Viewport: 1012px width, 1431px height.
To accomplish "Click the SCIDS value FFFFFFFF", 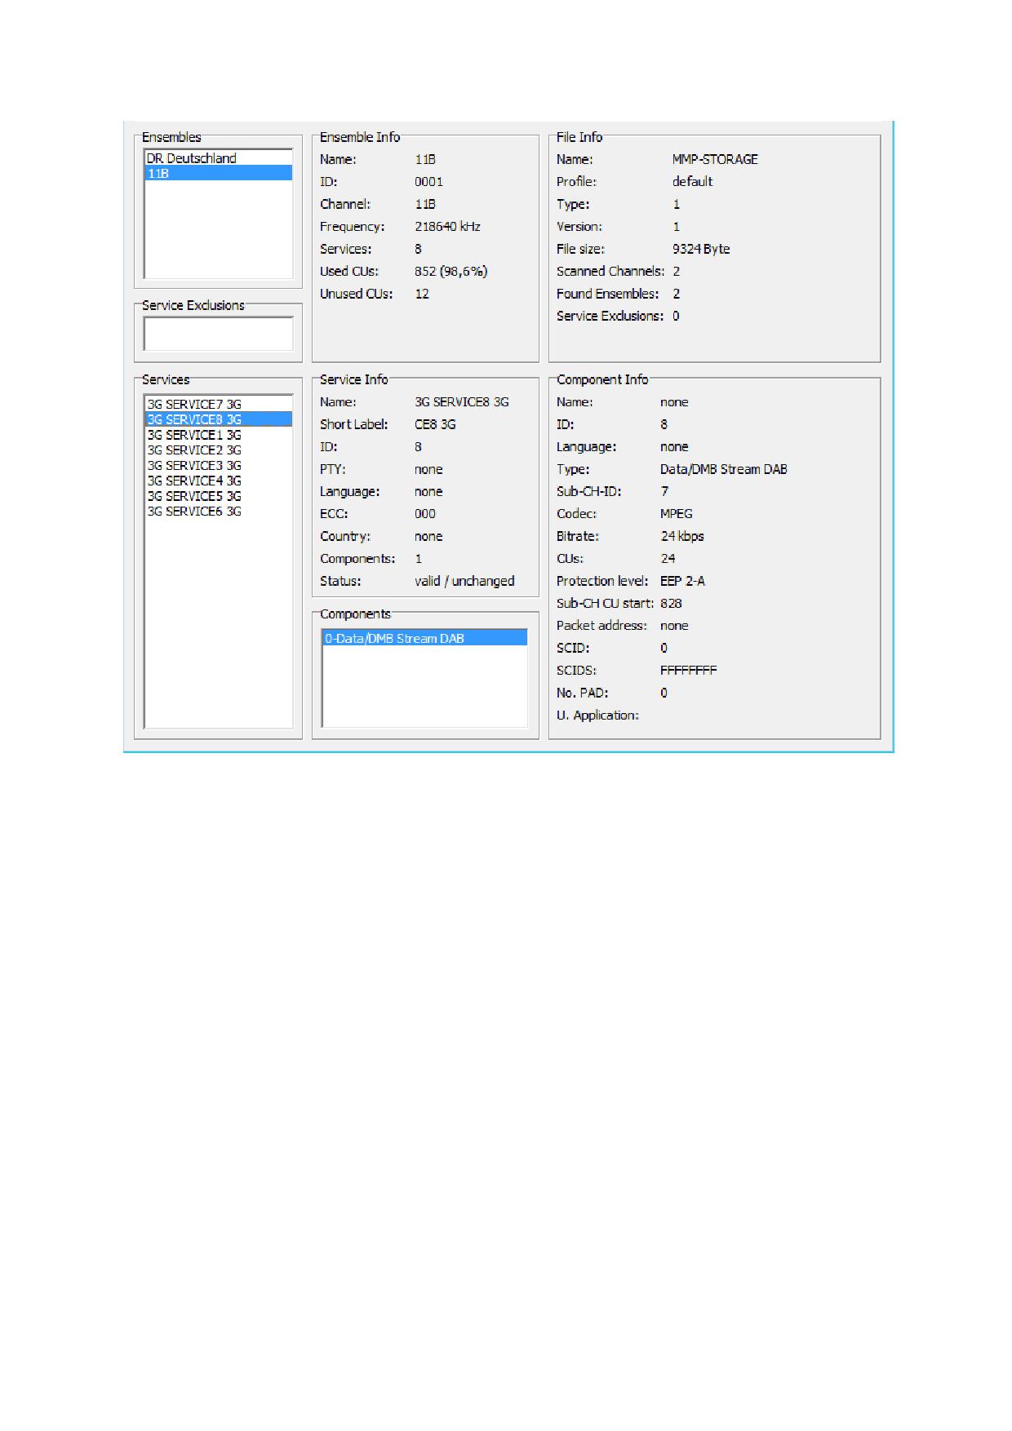I will (x=688, y=671).
